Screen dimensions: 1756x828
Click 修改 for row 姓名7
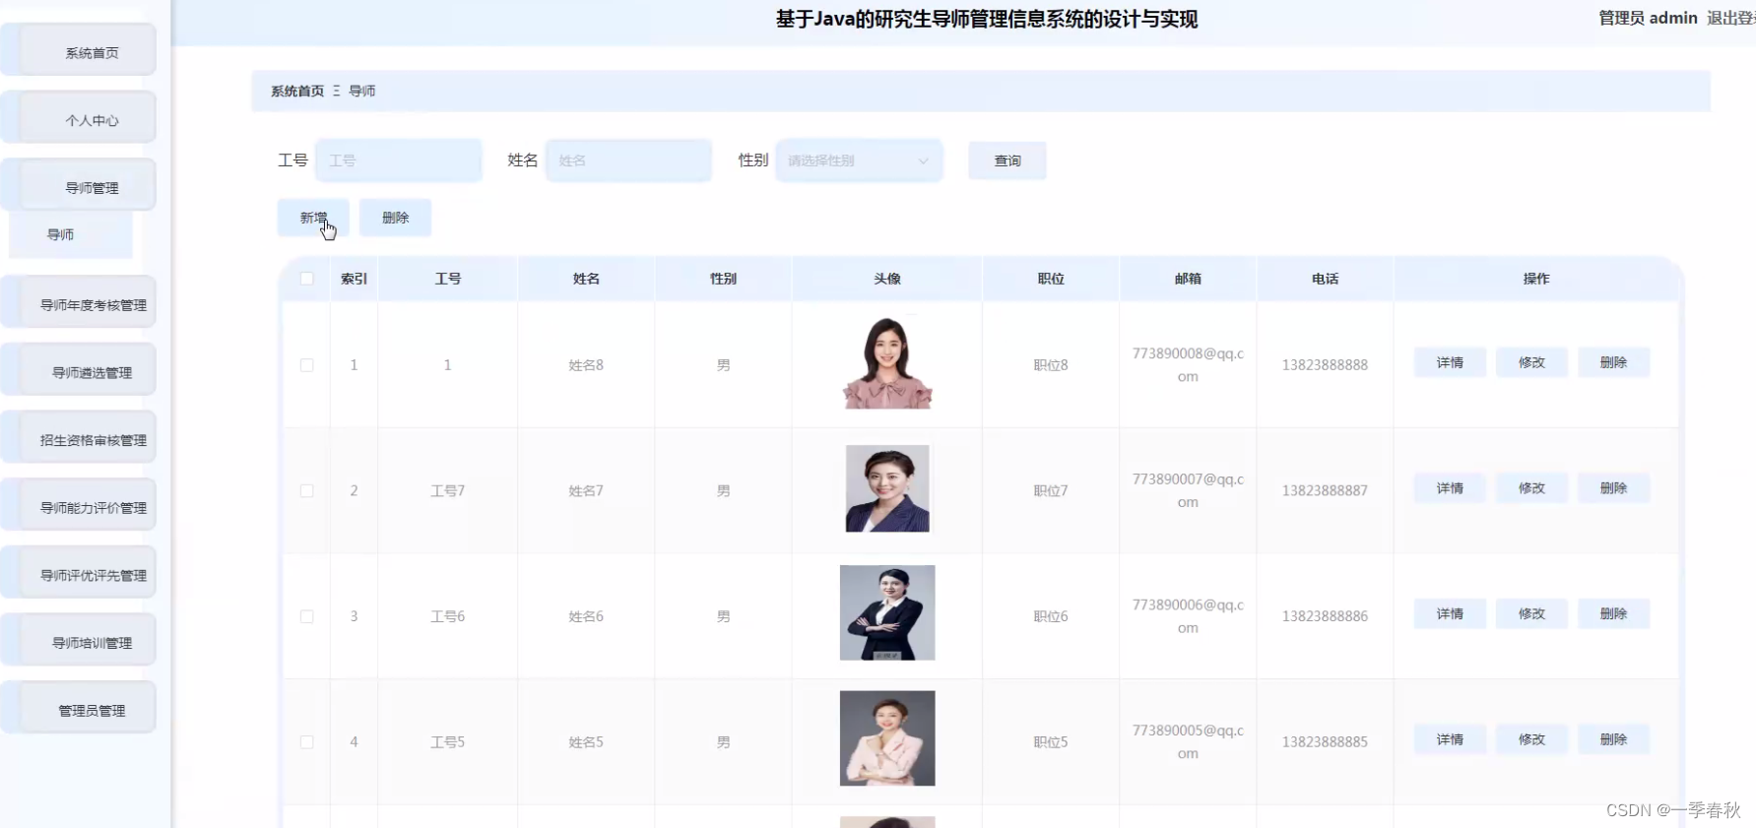coord(1531,488)
